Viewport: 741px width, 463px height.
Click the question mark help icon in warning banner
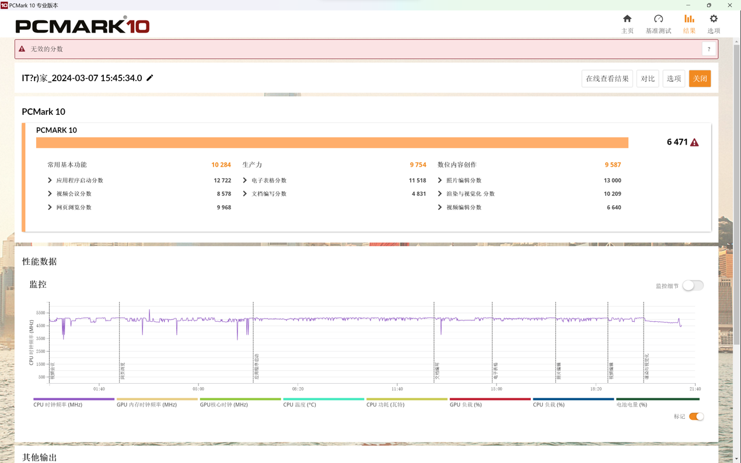[709, 50]
